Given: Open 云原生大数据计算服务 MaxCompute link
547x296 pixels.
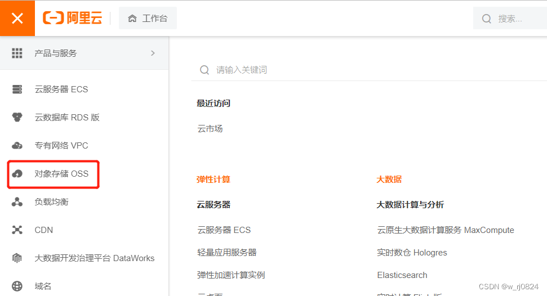Looking at the screenshot, I should [x=446, y=230].
